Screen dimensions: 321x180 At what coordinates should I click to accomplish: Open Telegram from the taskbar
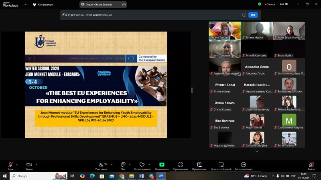pyautogui.click(x=151, y=176)
